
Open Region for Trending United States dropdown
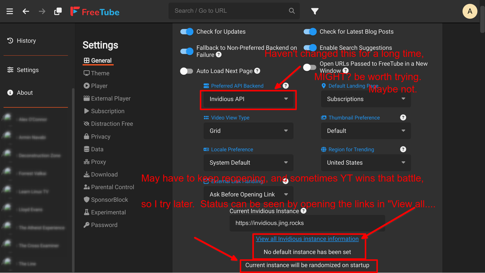click(x=366, y=163)
